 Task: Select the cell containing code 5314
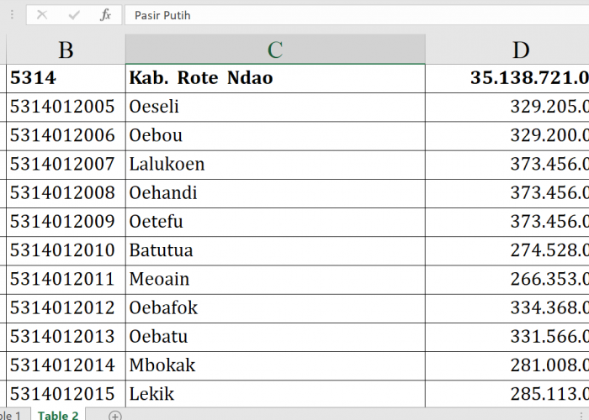[66, 78]
